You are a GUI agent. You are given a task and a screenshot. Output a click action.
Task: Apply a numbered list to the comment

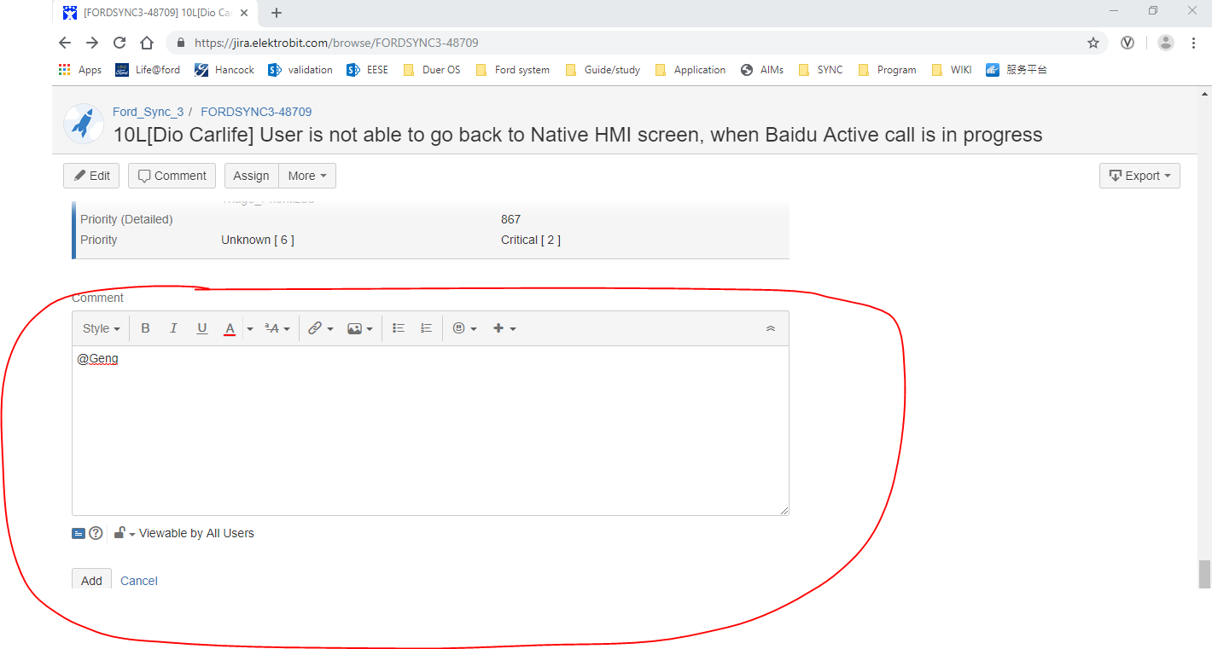point(426,327)
